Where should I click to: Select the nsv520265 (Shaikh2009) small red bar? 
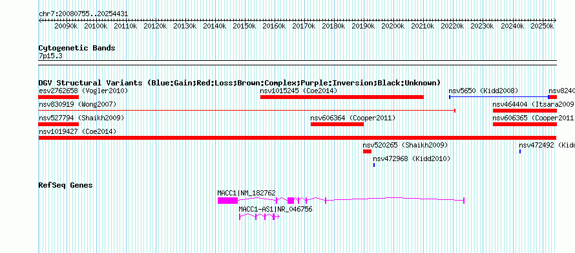click(x=367, y=151)
